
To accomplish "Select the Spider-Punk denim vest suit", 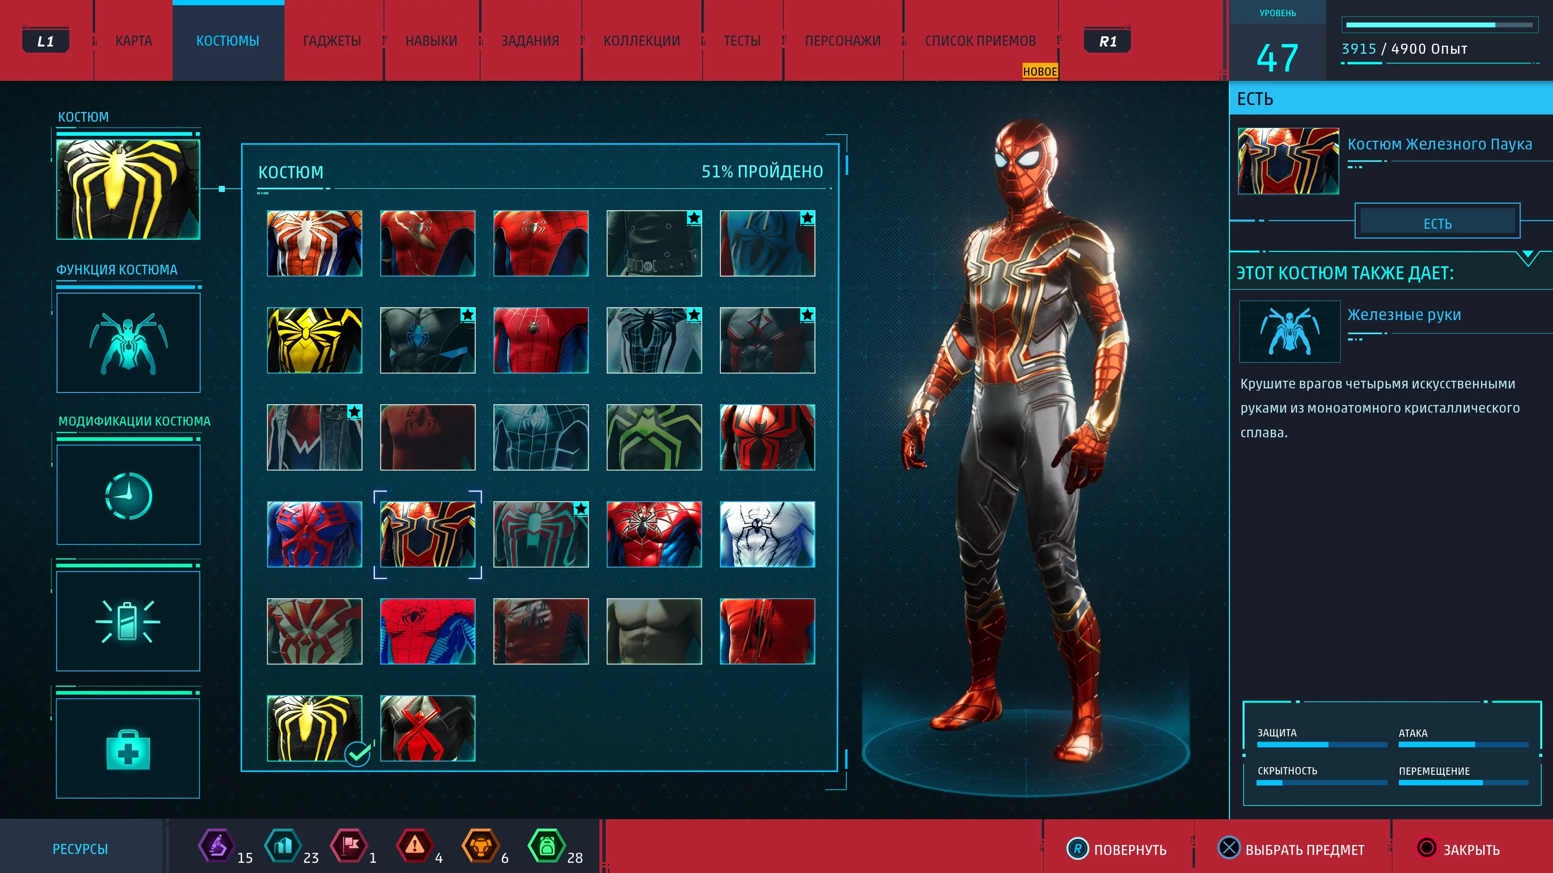I will [x=315, y=437].
